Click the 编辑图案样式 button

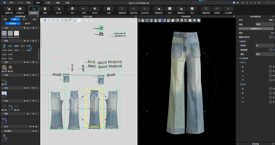point(256,29)
